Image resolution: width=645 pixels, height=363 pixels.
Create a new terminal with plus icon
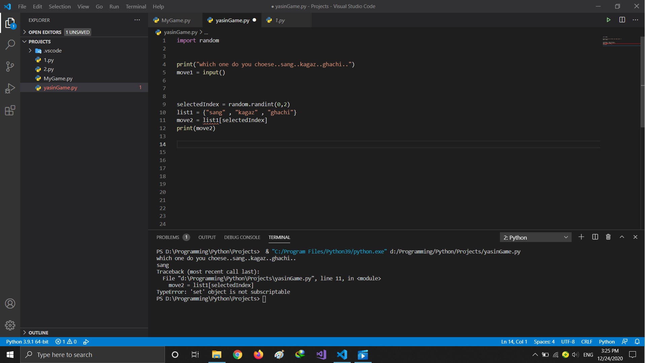click(581, 237)
